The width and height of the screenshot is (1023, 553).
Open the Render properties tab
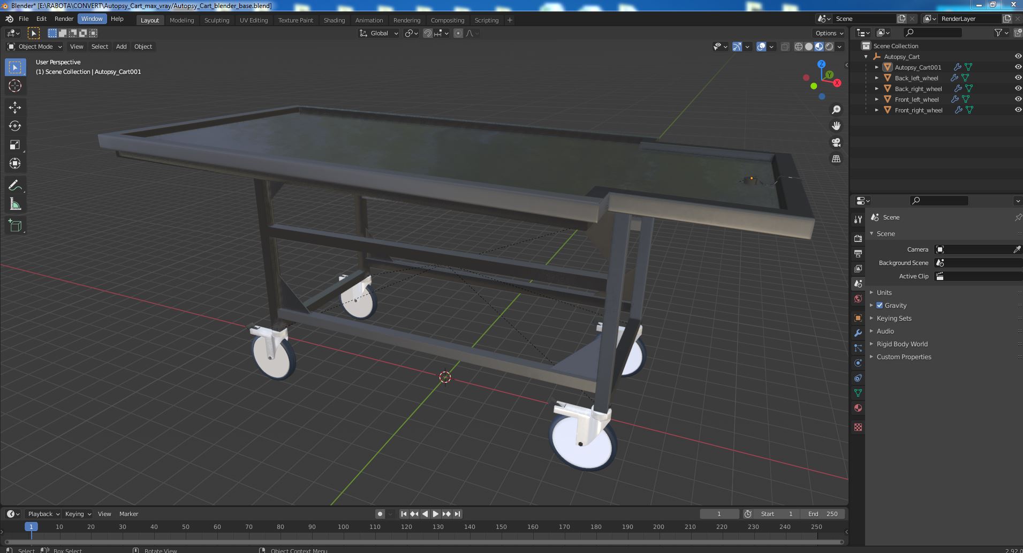[x=858, y=238]
